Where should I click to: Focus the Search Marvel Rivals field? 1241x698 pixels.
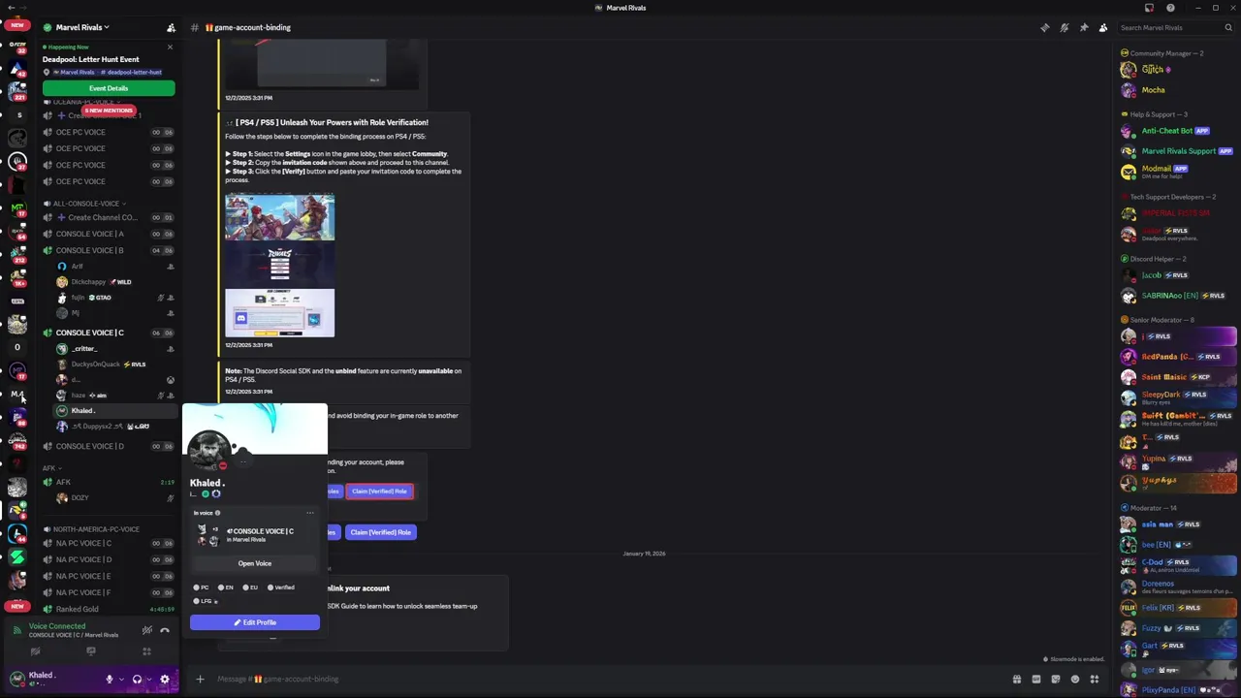[1176, 27]
